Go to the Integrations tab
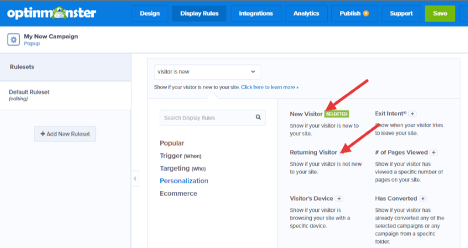 point(256,13)
